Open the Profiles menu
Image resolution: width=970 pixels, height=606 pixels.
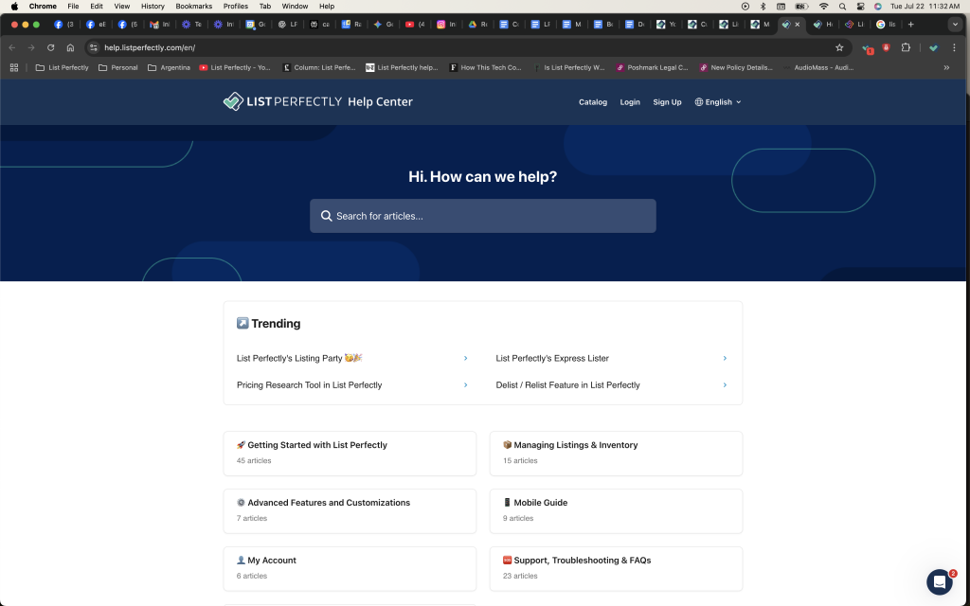point(236,7)
